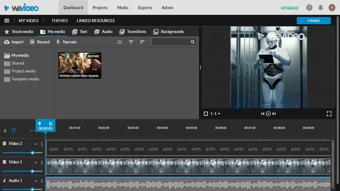Click the aspect ratio square icon
Screen dimensions: 340x191
(206, 114)
